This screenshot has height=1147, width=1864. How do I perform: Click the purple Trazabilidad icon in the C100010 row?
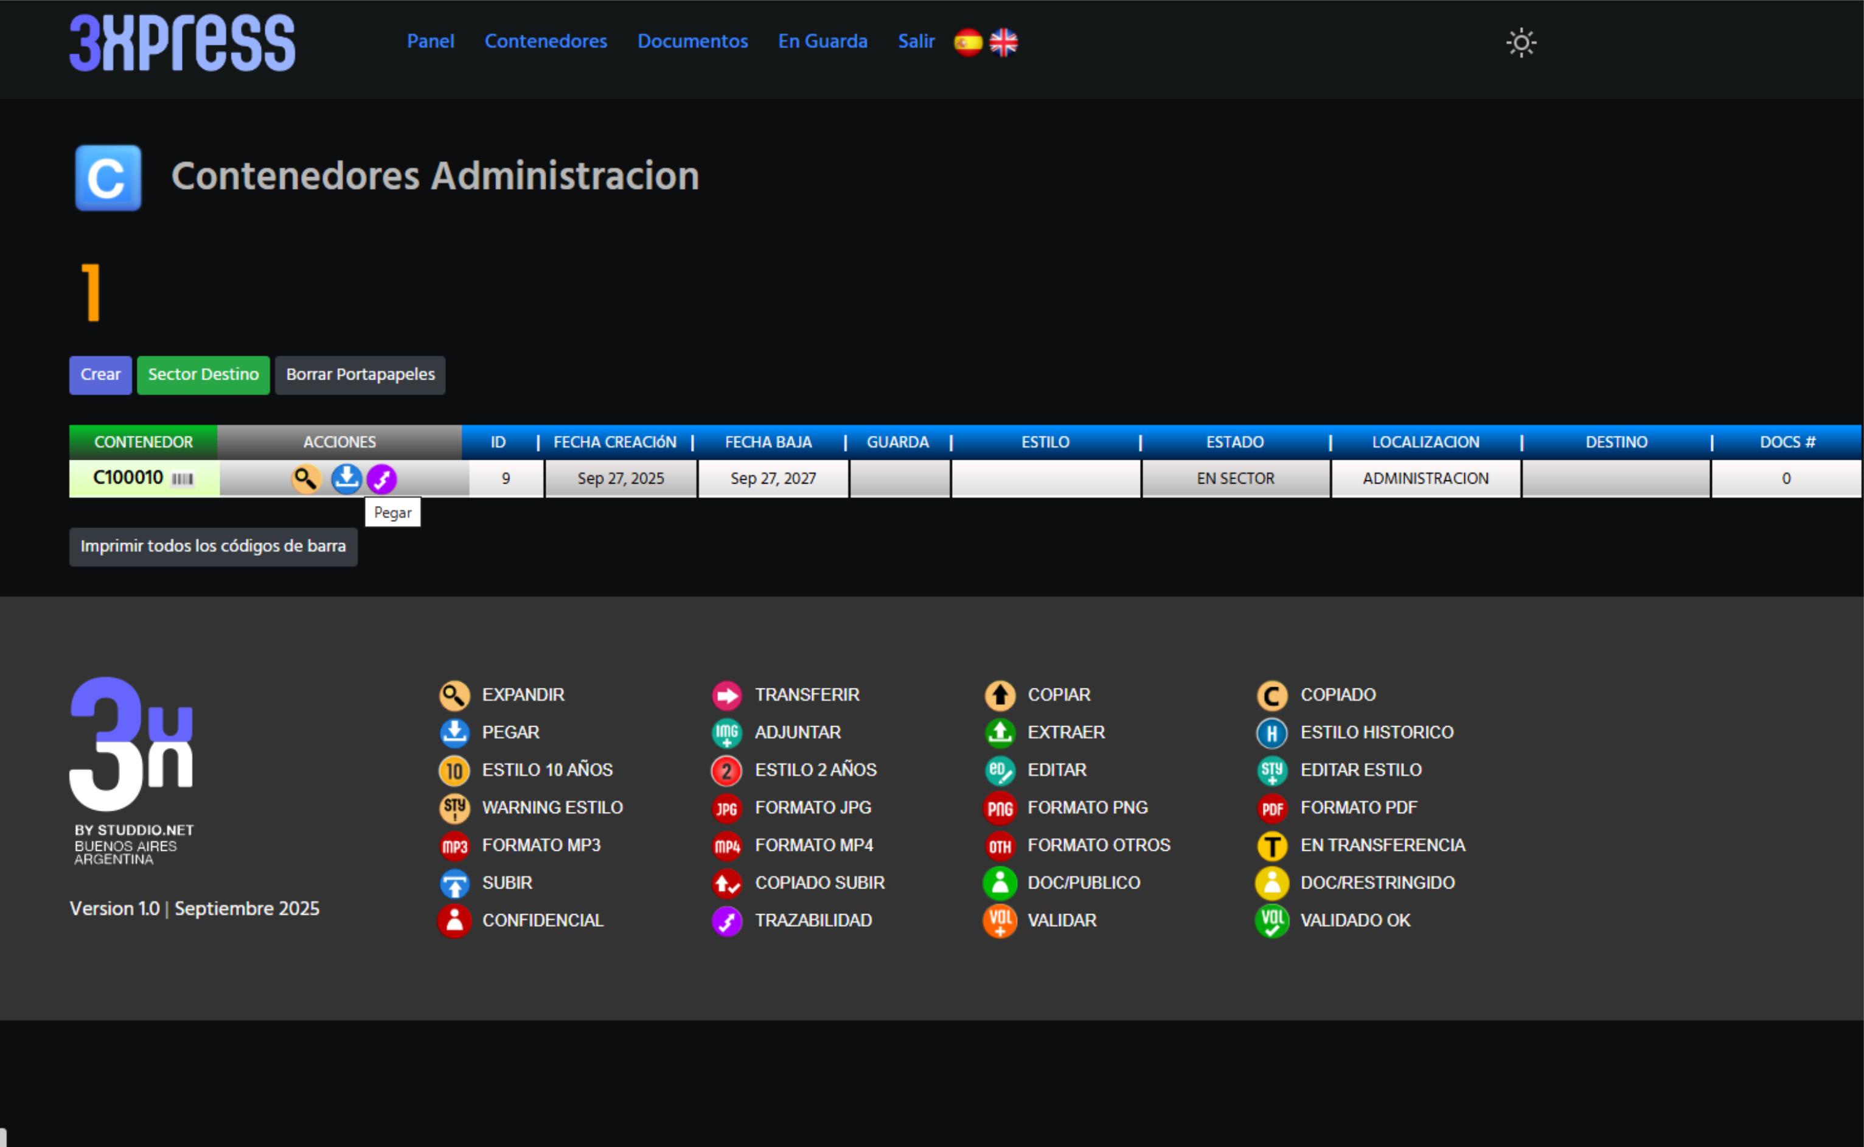(x=381, y=479)
